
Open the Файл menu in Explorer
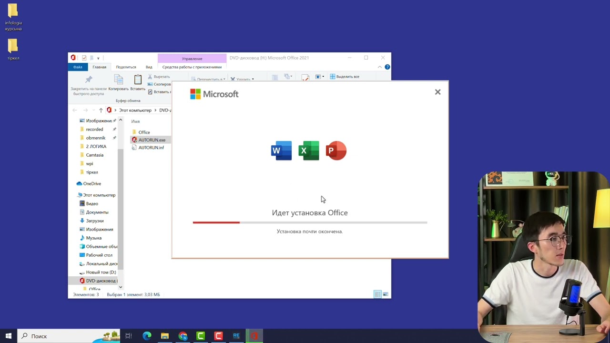(78, 67)
